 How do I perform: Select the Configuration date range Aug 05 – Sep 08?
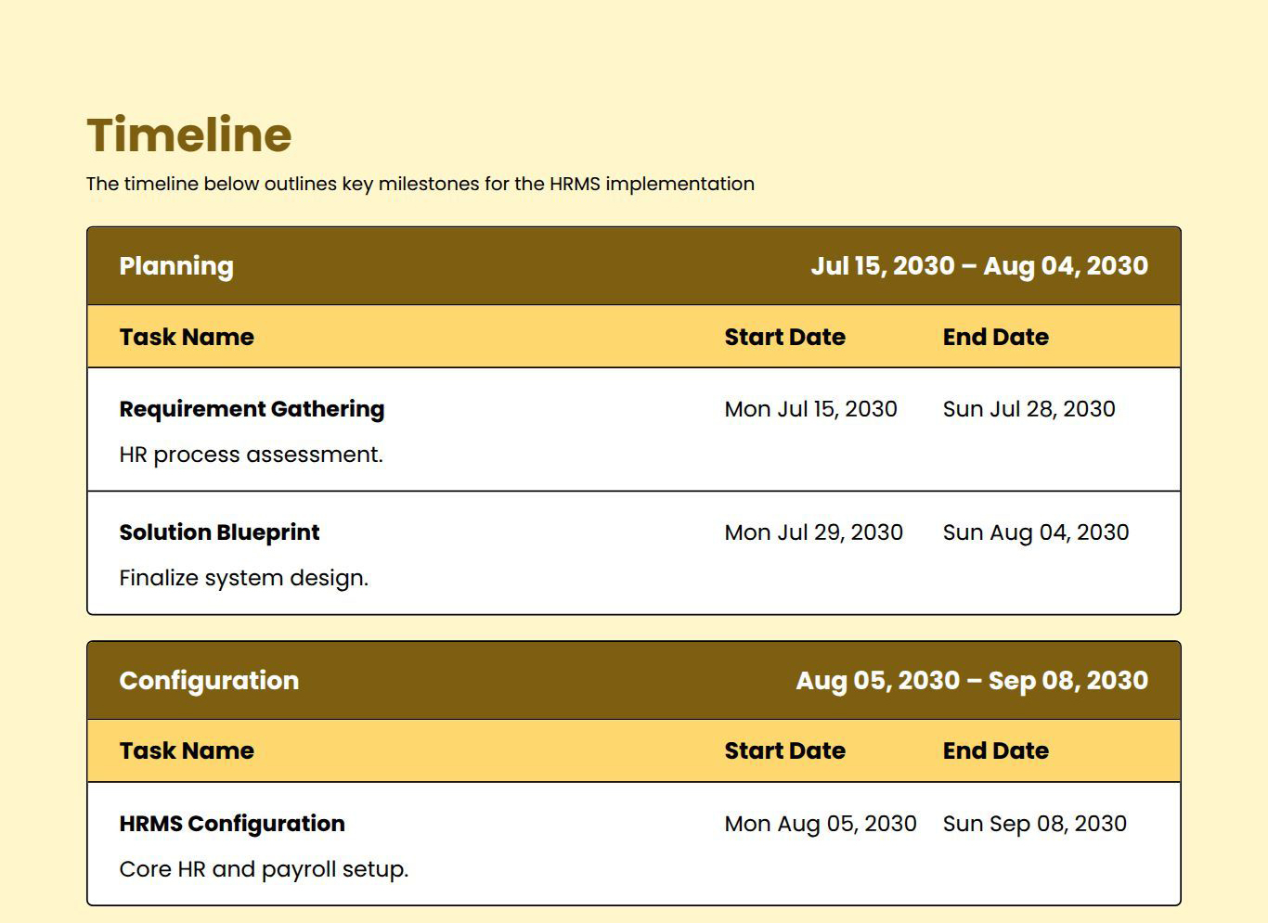tap(971, 681)
